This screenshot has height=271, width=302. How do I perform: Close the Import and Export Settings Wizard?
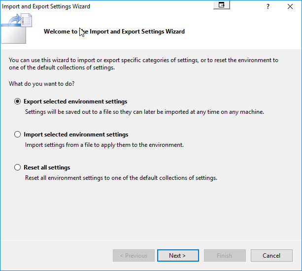pos(291,6)
